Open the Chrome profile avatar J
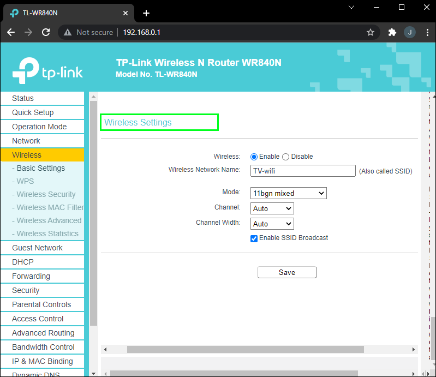This screenshot has height=377, width=436. click(x=409, y=32)
